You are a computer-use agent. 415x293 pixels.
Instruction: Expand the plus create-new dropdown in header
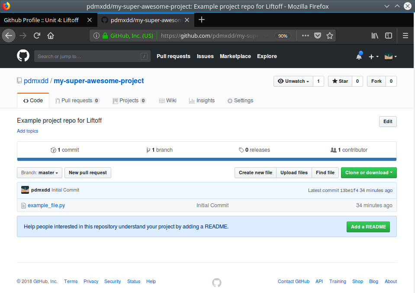373,56
